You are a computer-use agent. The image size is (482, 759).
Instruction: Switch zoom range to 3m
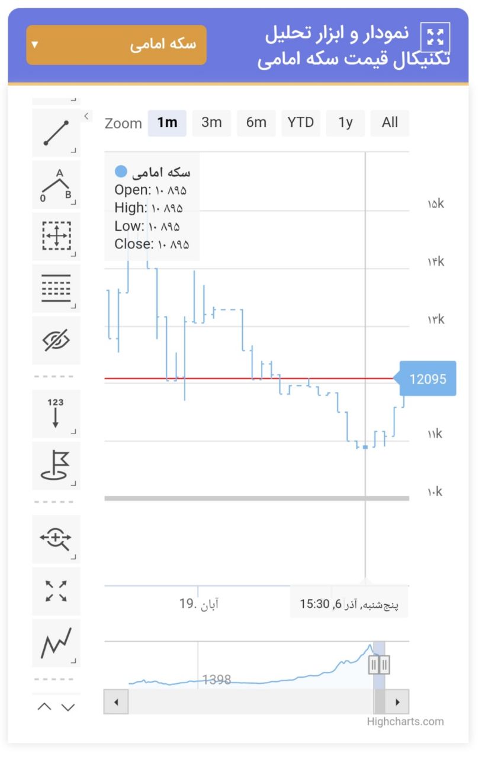point(211,123)
